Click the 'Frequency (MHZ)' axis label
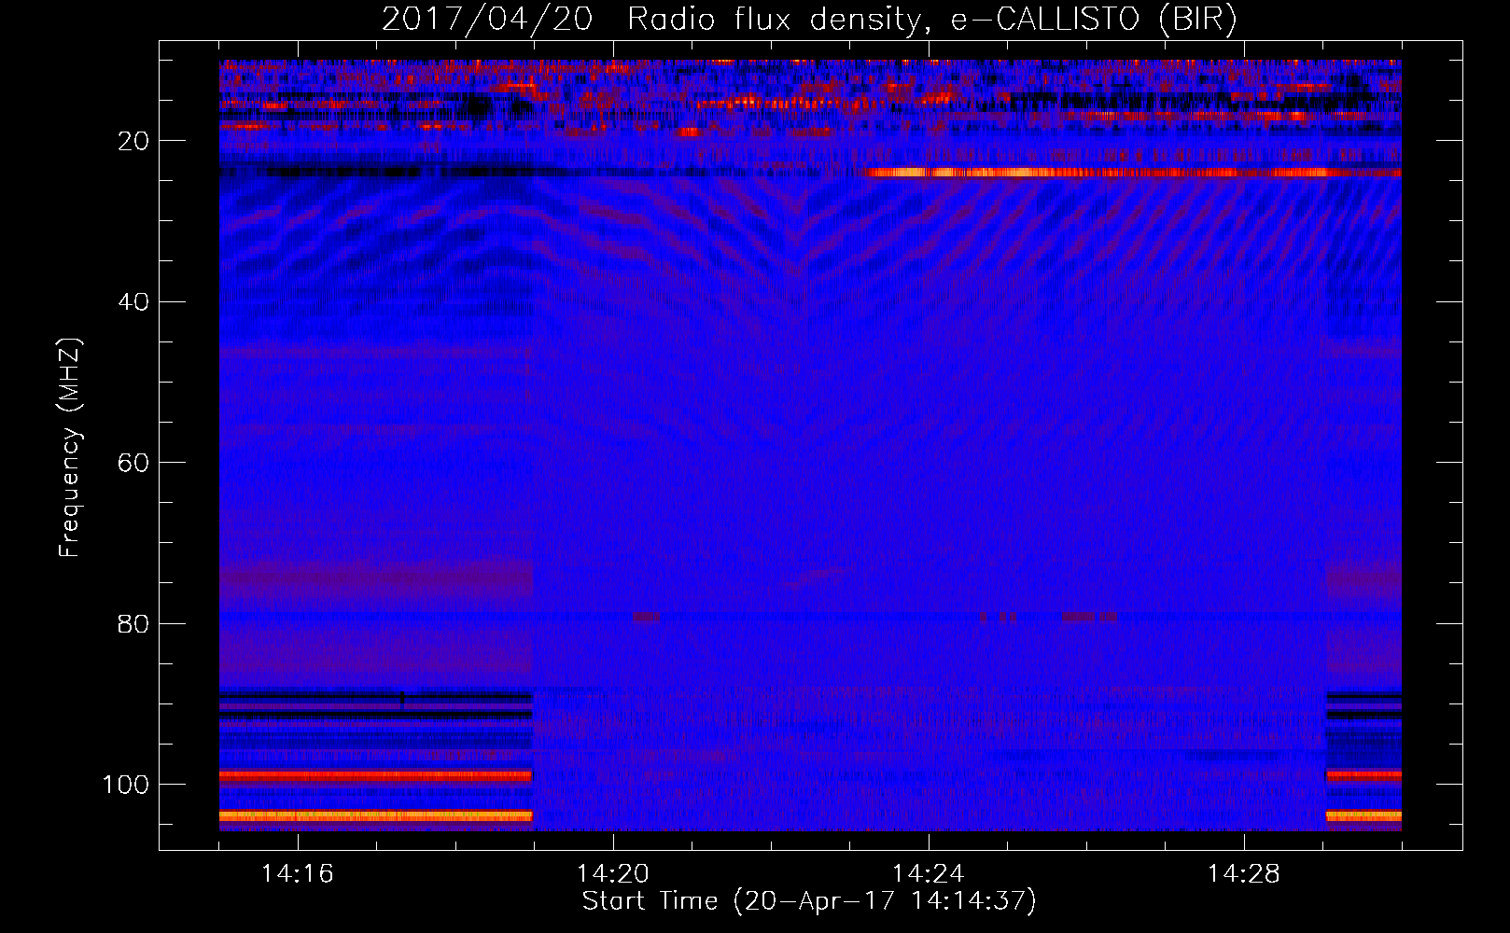 [x=70, y=448]
